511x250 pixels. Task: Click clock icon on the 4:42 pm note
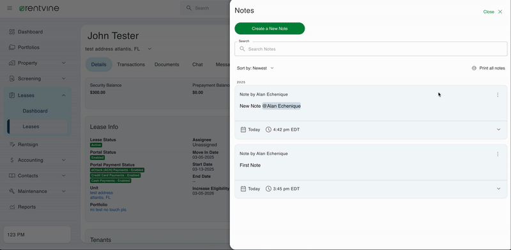[x=268, y=129]
